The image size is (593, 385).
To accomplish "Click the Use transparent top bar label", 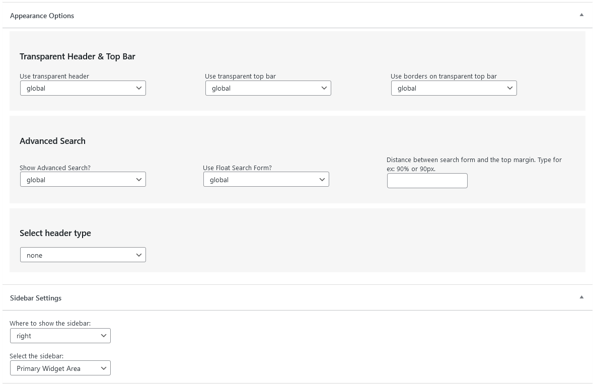I will [x=241, y=76].
